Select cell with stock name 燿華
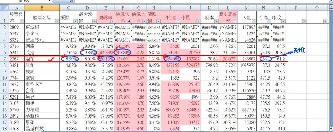Viewport: 333px width, 132px height. tap(42, 59)
